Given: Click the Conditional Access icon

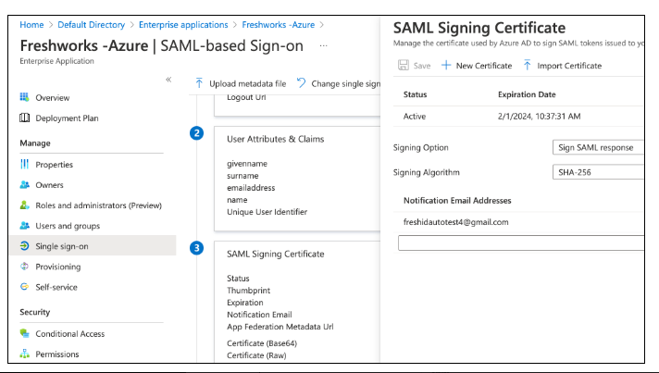Looking at the screenshot, I should tap(24, 333).
